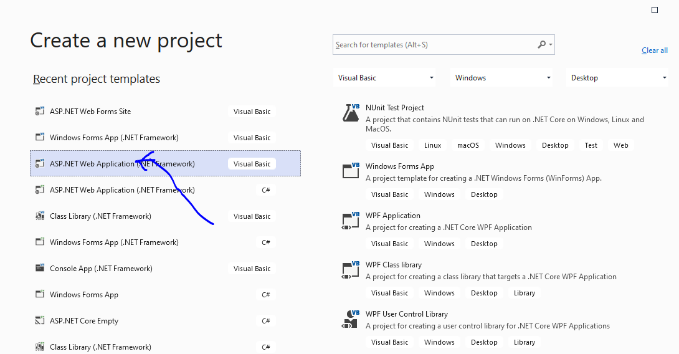Click the C# Windows Forms App (.NET Framework) icon
This screenshot has height=354, width=679.
click(x=40, y=242)
